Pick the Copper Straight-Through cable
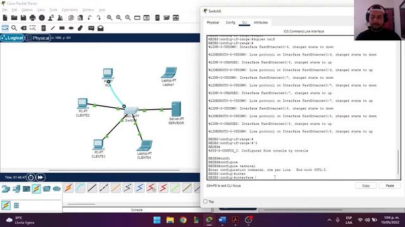The height and width of the screenshot is (227, 405). [x=92, y=188]
